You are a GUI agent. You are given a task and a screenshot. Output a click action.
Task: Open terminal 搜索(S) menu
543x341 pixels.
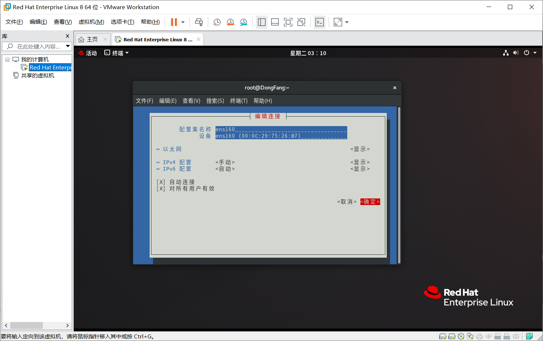pyautogui.click(x=215, y=101)
